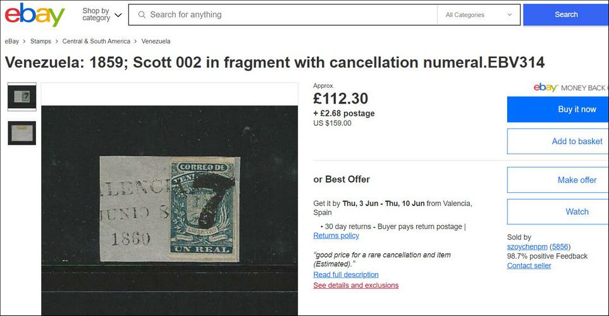Screen dimensions: 609x316
Task: Click Add to basket
Action: tap(558, 142)
